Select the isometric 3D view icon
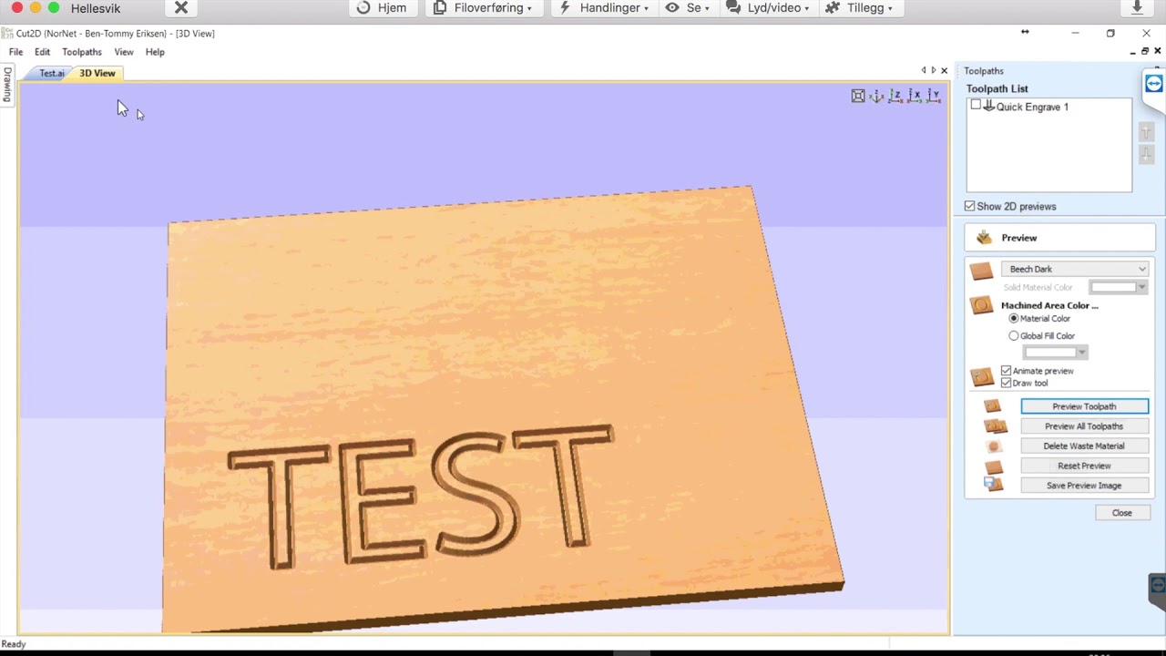This screenshot has height=656, width=1166. click(x=876, y=96)
